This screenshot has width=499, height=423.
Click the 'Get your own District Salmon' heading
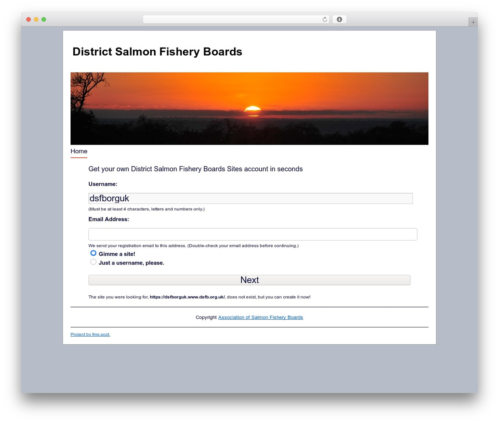(x=196, y=169)
